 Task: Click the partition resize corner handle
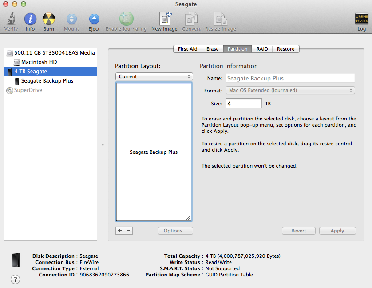188,218
